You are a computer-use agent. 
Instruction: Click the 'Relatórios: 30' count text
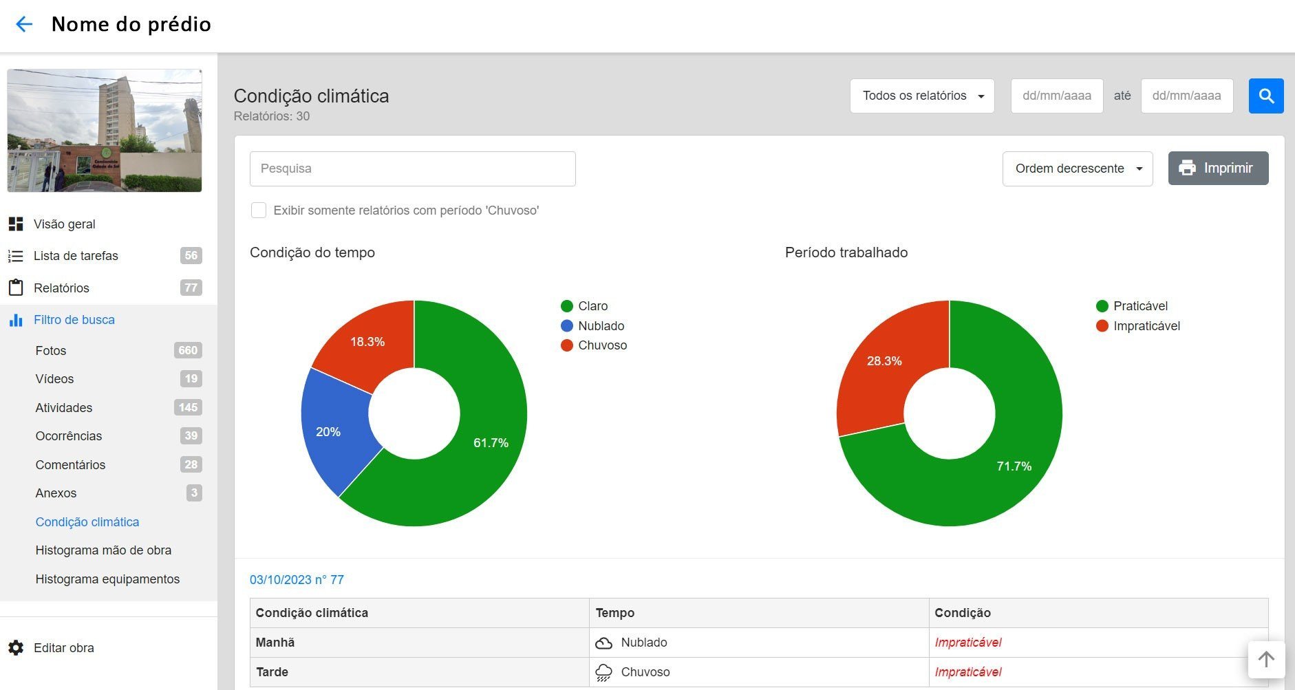[x=272, y=116]
